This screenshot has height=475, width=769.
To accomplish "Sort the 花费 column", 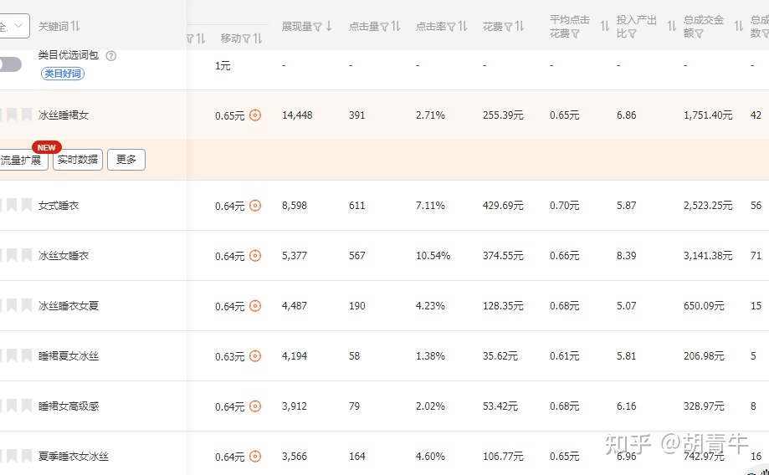I will 520,26.
